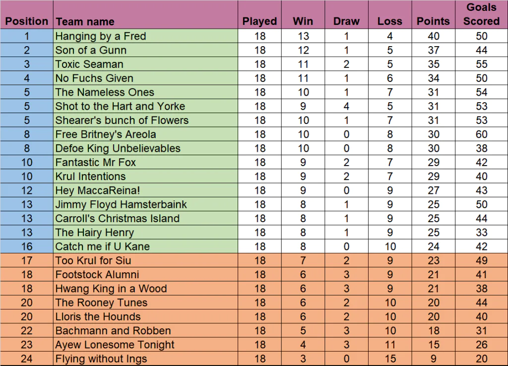This screenshot has height=366, width=508.
Task: Select loss value 15 for Flying without Ings
Action: point(390,359)
